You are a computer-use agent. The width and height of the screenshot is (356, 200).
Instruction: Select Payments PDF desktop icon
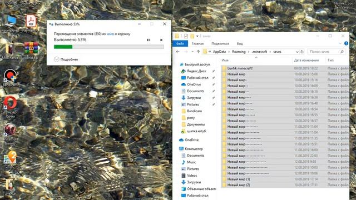click(31, 24)
